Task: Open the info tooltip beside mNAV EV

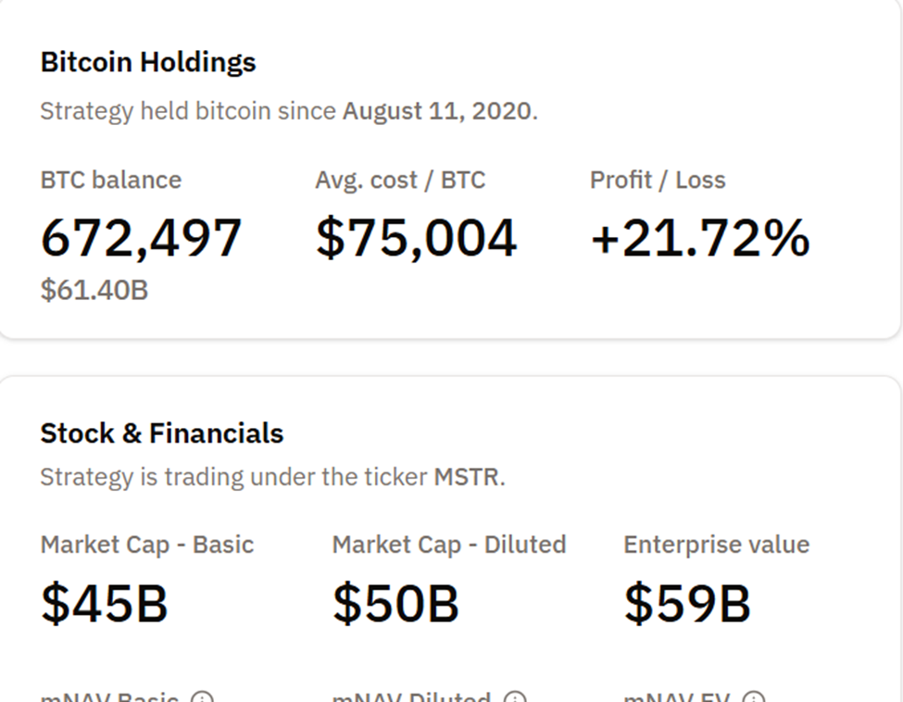Action: 752,696
